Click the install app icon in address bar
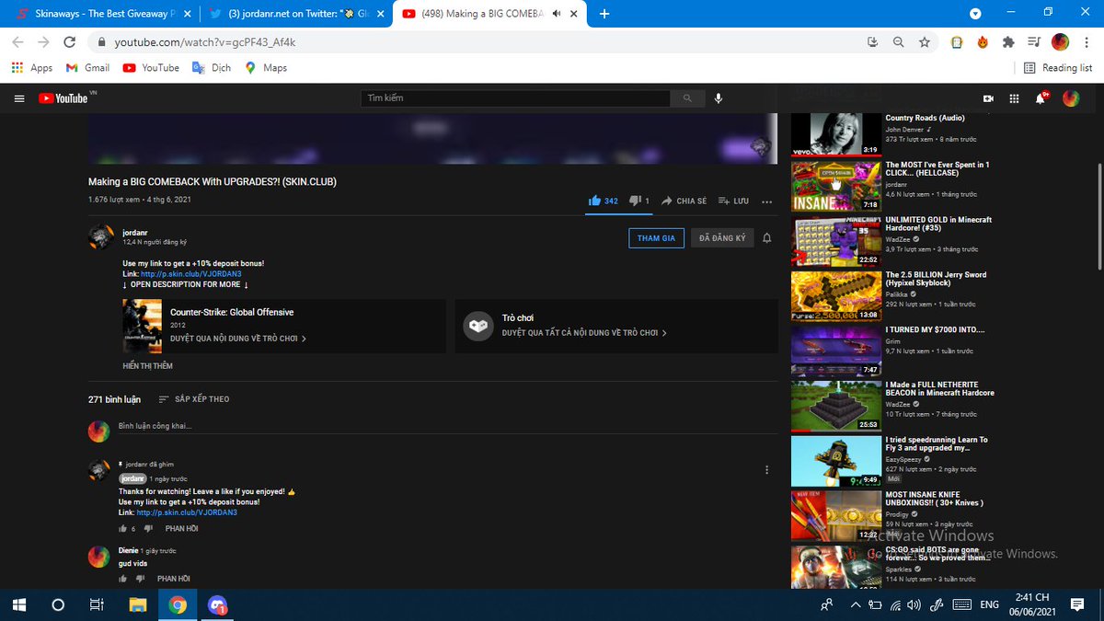1104x621 pixels. point(873,42)
